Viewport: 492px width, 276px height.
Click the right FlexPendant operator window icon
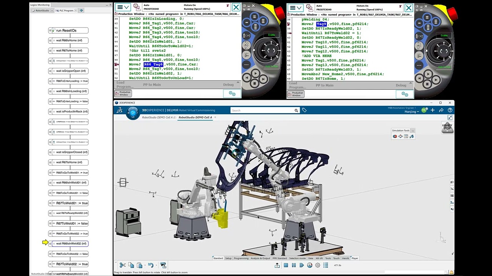[309, 7]
